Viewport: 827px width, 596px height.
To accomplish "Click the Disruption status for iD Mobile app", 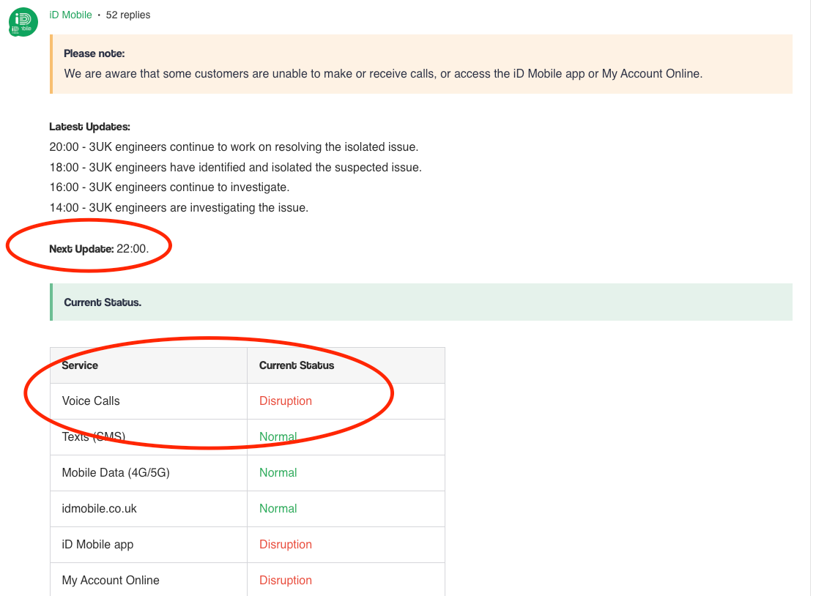I will click(286, 544).
